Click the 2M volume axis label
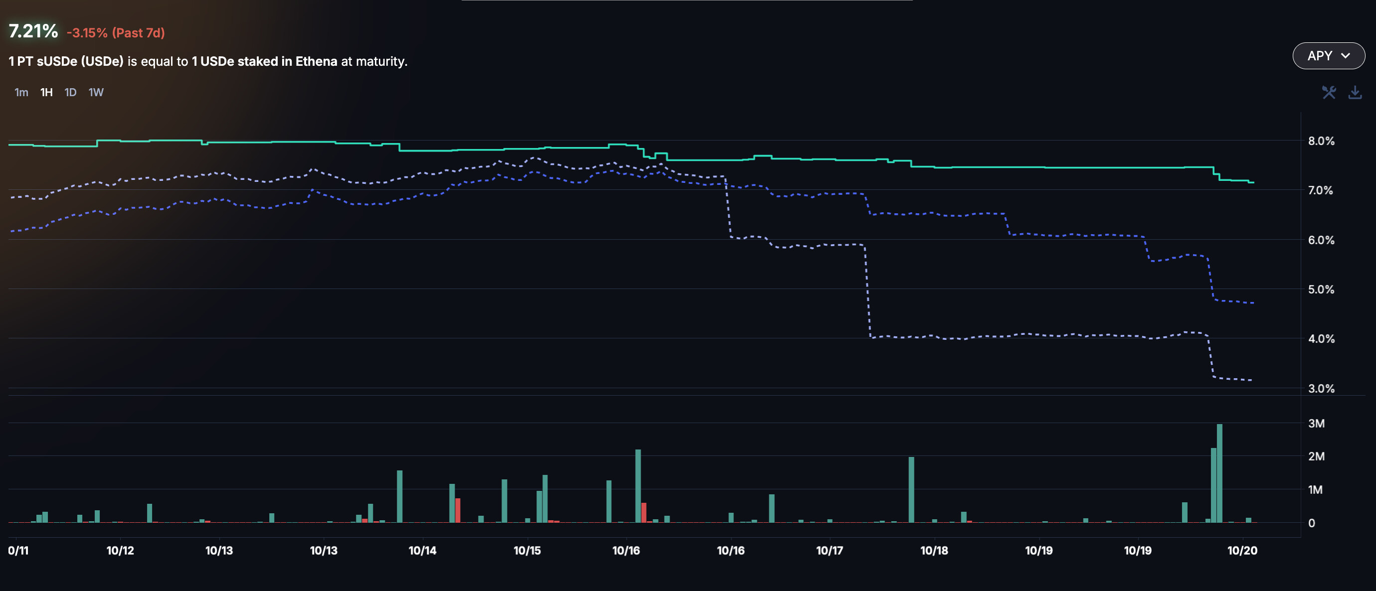The image size is (1376, 591). [x=1316, y=456]
